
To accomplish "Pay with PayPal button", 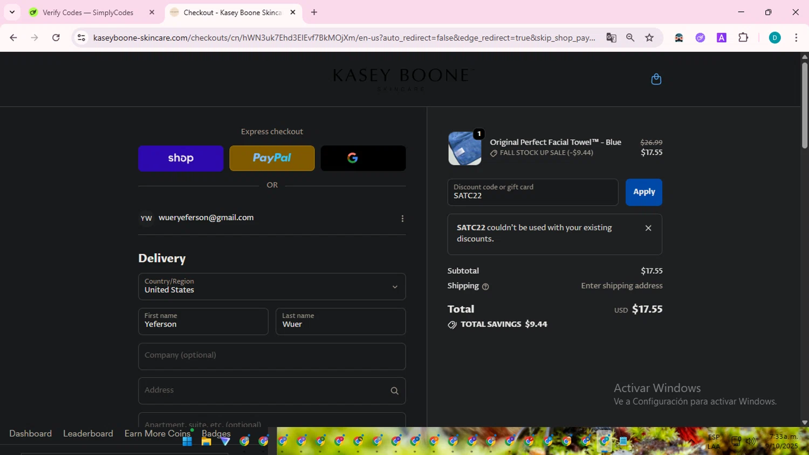I will [x=272, y=158].
